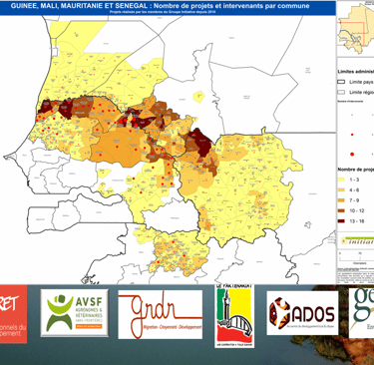Select the partenariat logo with bridge and tower
Image resolution: width=374 pixels, height=365 pixels.
(234, 316)
